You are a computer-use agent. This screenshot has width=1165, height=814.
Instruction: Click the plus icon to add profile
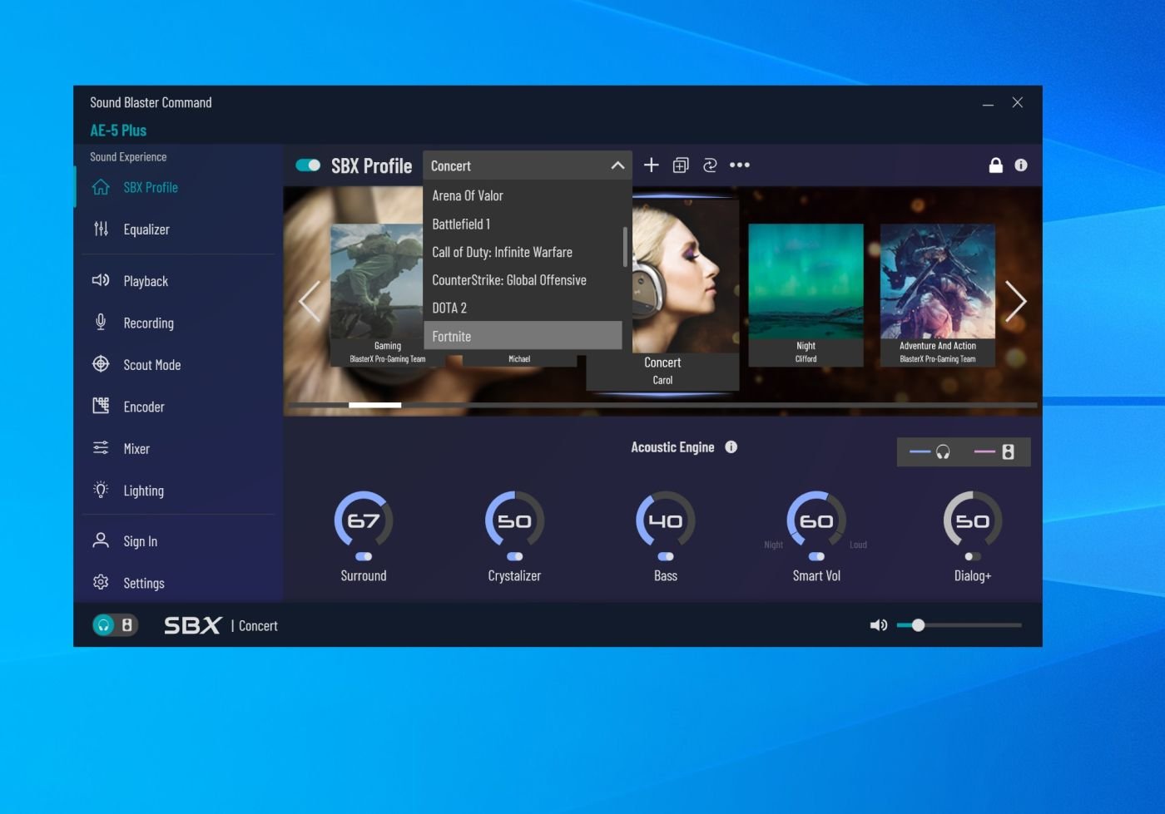(652, 165)
